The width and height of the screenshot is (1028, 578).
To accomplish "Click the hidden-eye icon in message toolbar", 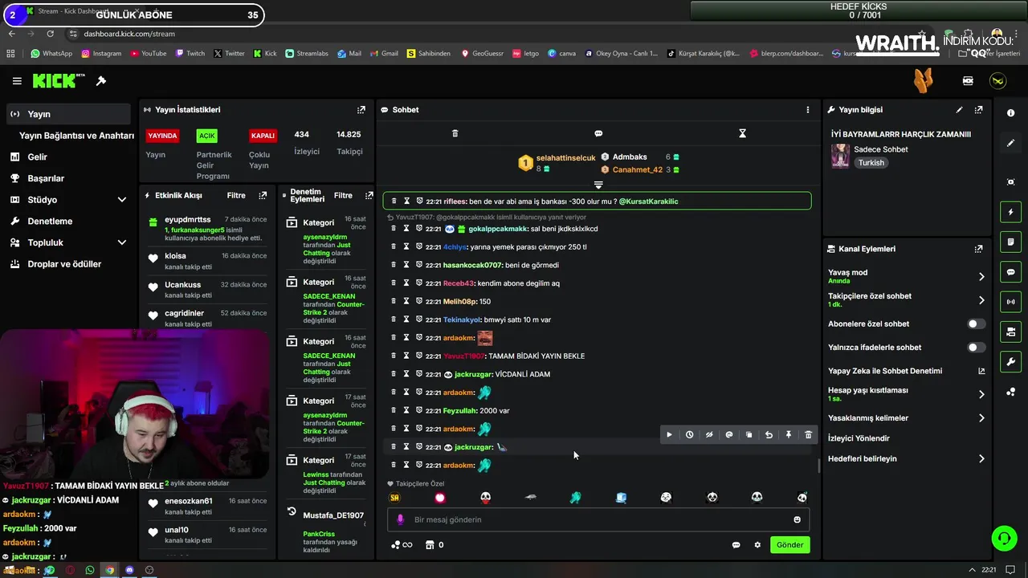I will [709, 434].
